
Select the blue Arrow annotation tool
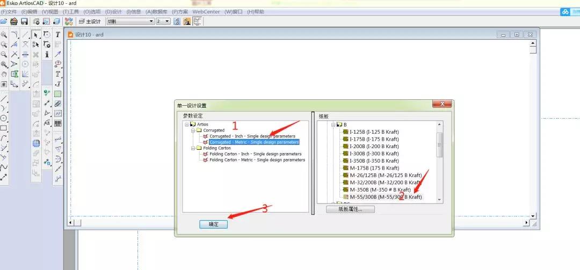tap(57, 54)
